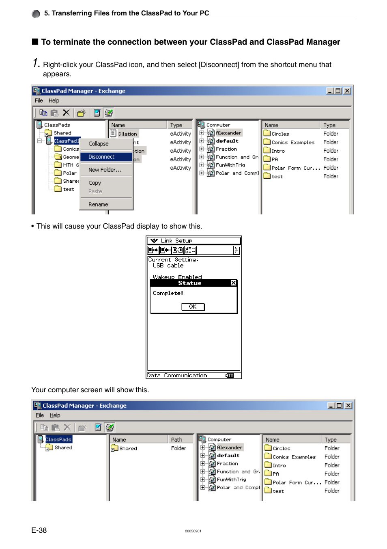Expand the Polar and Compl node in the bottom window
This screenshot has height=549, width=387.
[x=203, y=488]
